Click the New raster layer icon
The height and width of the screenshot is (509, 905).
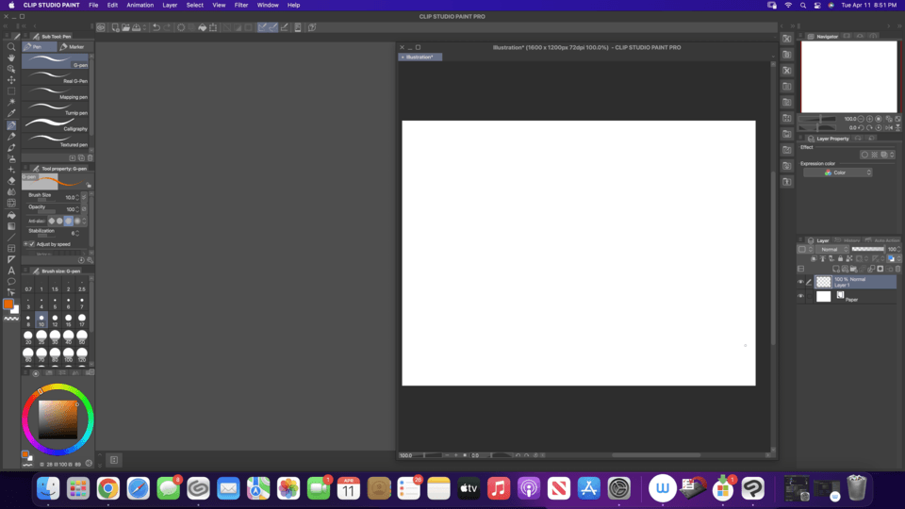point(836,269)
